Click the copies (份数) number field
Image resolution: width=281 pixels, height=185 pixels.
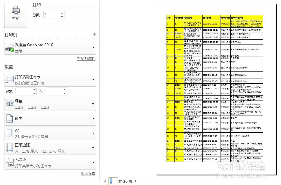click(x=52, y=15)
